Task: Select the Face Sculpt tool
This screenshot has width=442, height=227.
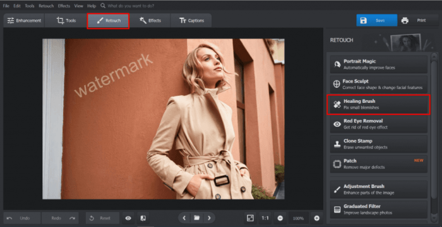Action: tap(379, 84)
